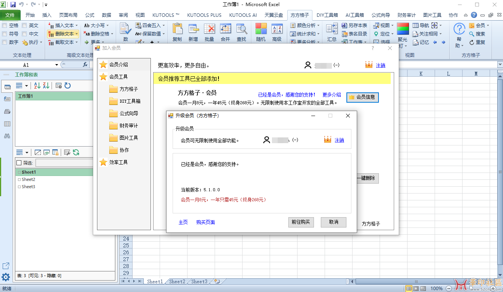
Task: Check the 符号 checkbox
Action: (5, 34)
